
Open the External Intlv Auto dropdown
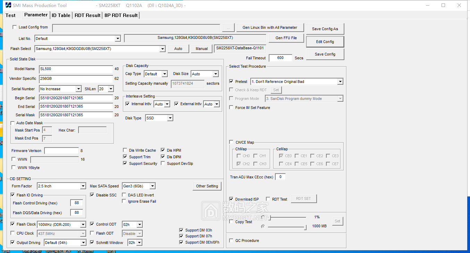click(217, 104)
